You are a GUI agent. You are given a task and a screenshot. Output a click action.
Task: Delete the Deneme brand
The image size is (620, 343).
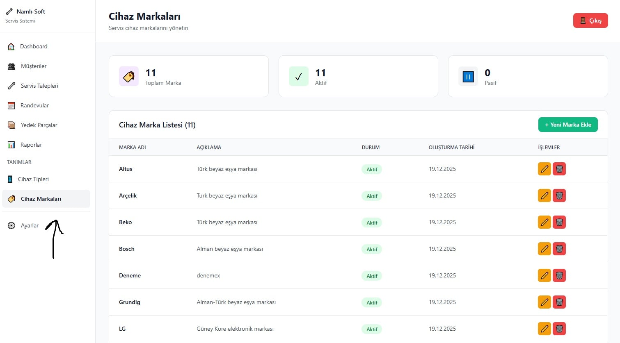click(559, 275)
